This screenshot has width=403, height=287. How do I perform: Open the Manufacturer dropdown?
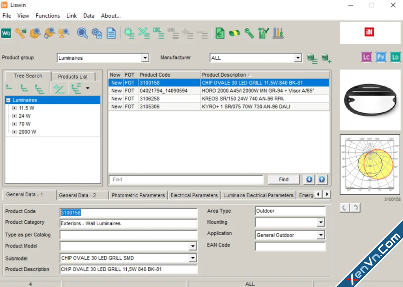coord(298,58)
